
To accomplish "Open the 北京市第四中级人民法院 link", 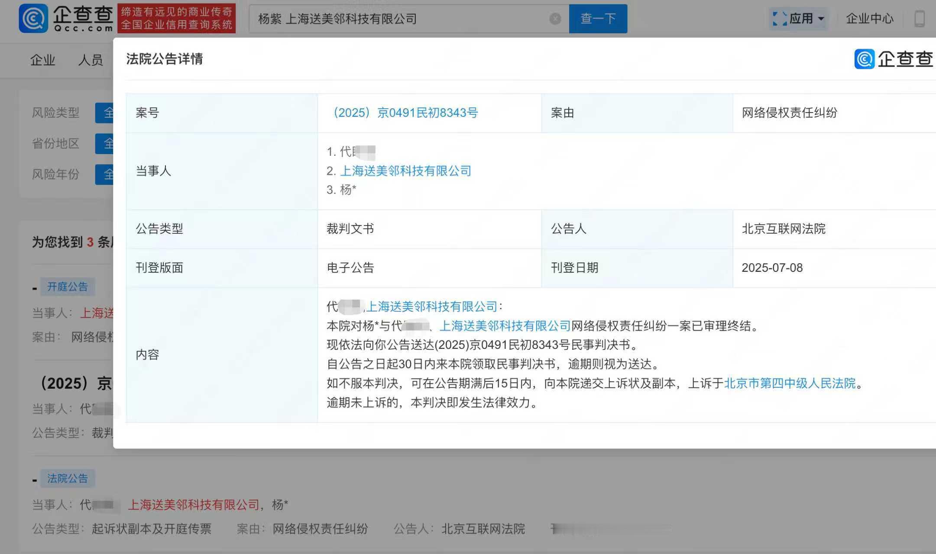I will [790, 383].
